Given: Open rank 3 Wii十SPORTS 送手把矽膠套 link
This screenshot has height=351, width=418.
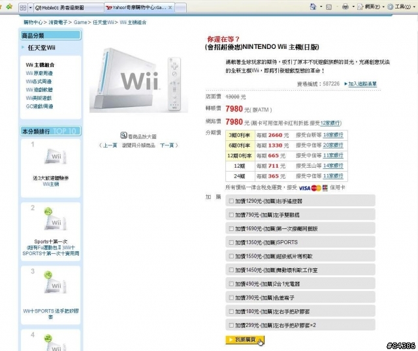Looking at the screenshot, I should pyautogui.click(x=51, y=314).
